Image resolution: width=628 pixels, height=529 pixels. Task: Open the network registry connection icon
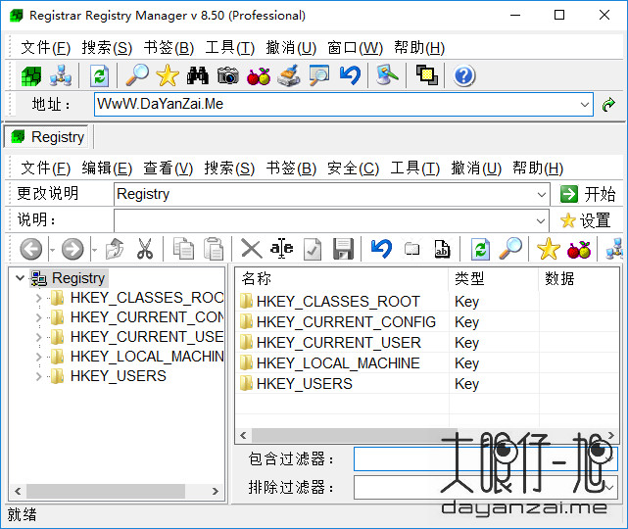click(61, 75)
